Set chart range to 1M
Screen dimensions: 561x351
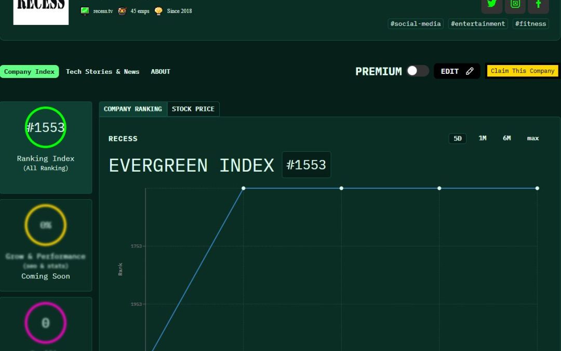pos(482,138)
